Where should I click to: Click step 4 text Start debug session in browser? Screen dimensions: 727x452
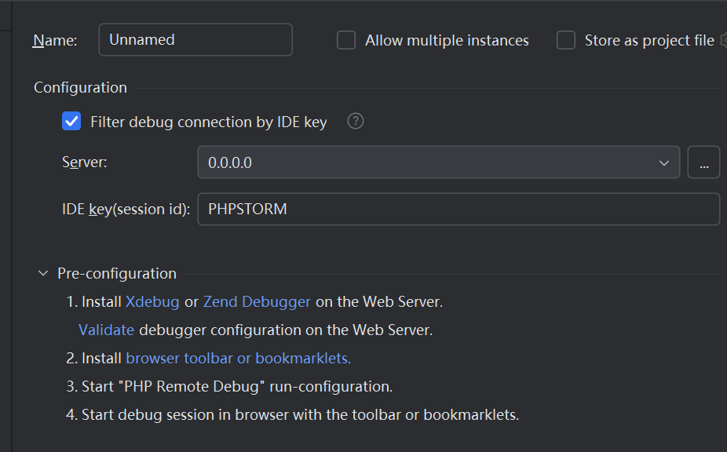point(293,415)
